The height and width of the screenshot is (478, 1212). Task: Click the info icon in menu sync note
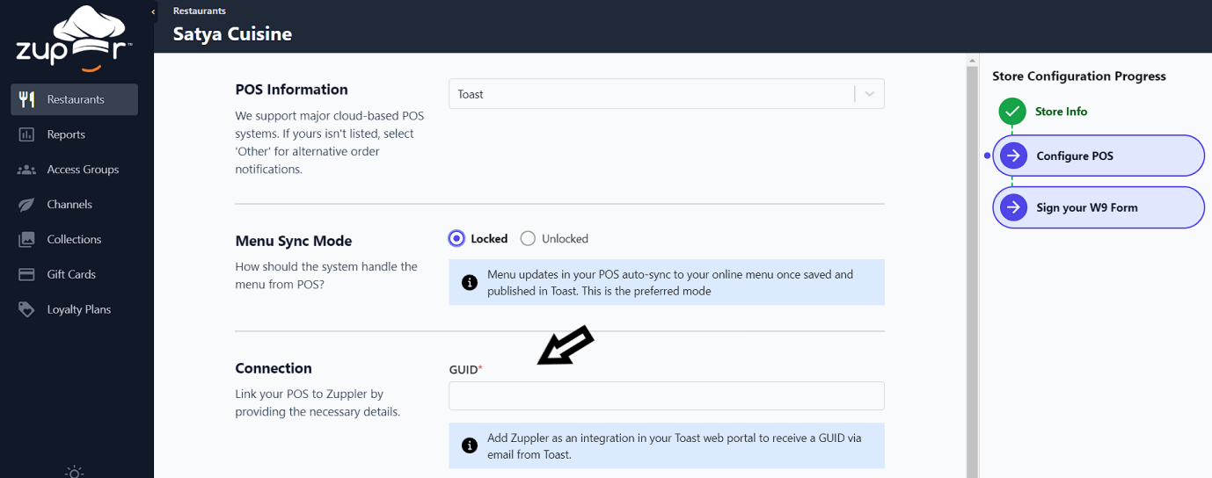470,282
